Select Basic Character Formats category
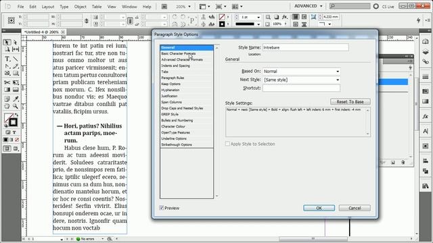The image size is (433, 243). coord(187,53)
